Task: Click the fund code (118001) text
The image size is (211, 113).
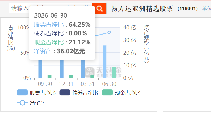Action: (x=187, y=8)
